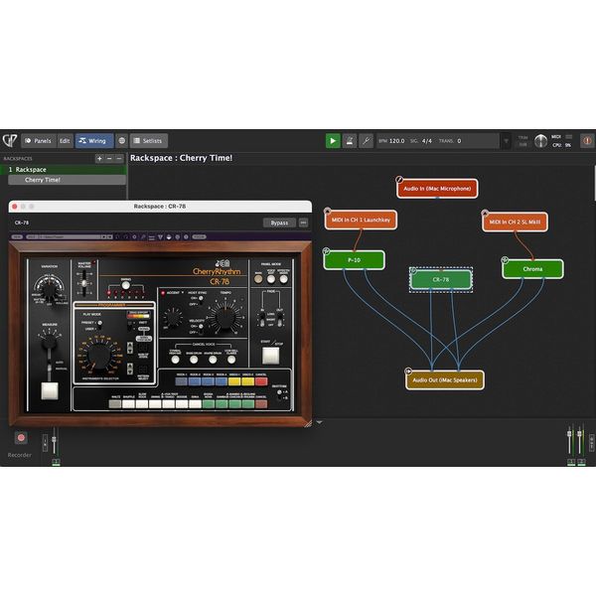Toggle the Host Sync on/off switch
The height and width of the screenshot is (596, 596).
pyautogui.click(x=201, y=301)
